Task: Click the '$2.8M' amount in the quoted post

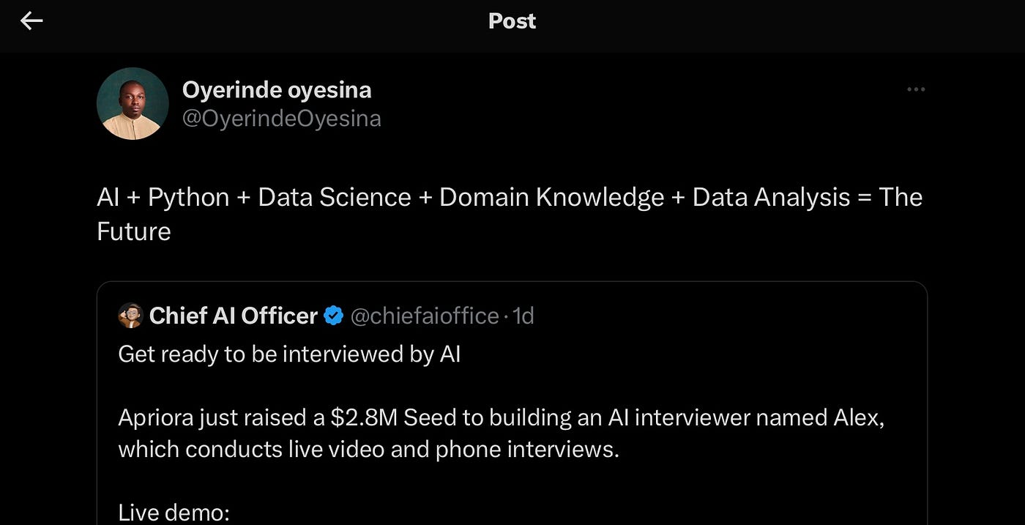Action: coord(364,417)
